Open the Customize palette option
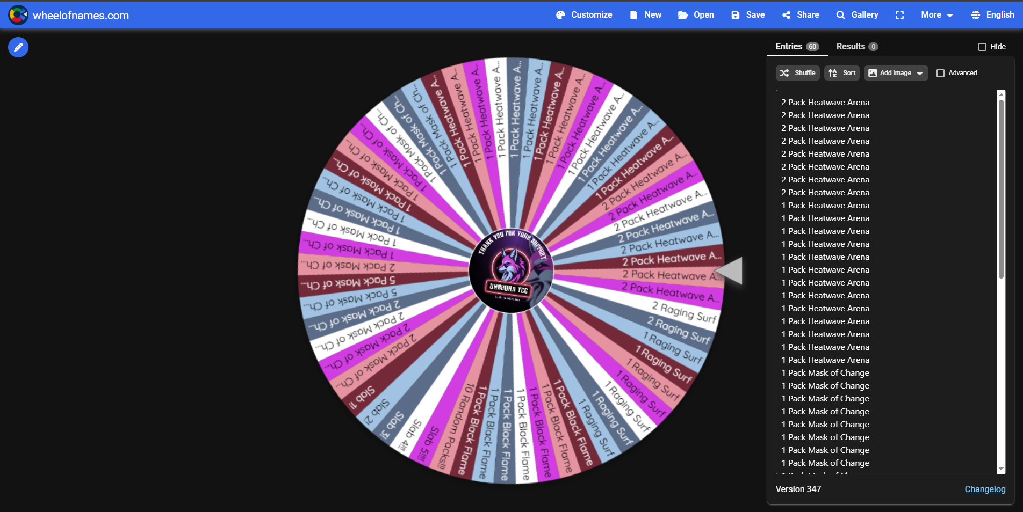The image size is (1023, 512). click(x=584, y=15)
